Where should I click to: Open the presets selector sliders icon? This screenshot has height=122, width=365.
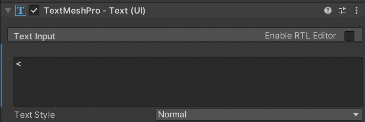click(x=342, y=11)
